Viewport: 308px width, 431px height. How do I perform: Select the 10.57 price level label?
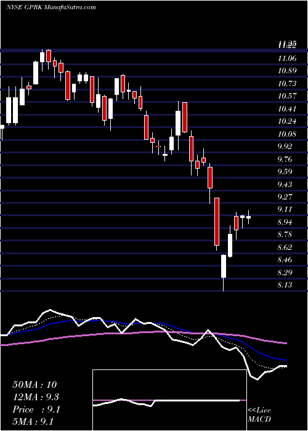coord(287,96)
